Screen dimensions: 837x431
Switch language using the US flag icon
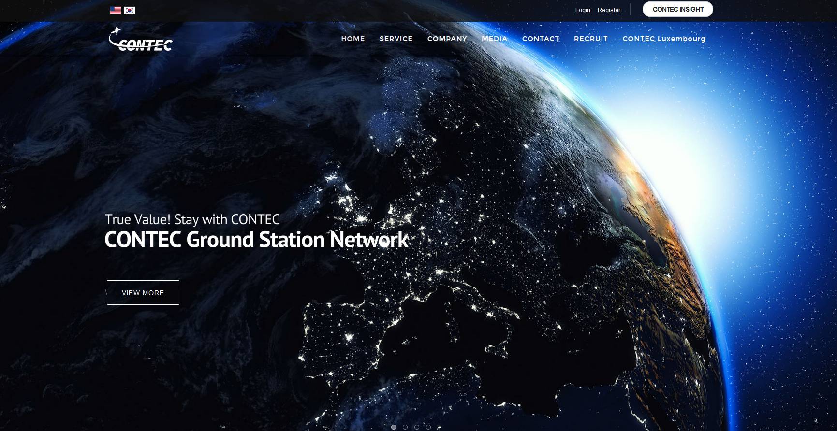[116, 10]
